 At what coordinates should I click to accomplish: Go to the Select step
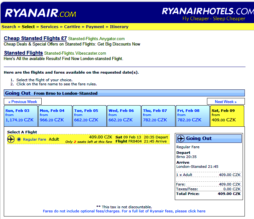[28, 27]
